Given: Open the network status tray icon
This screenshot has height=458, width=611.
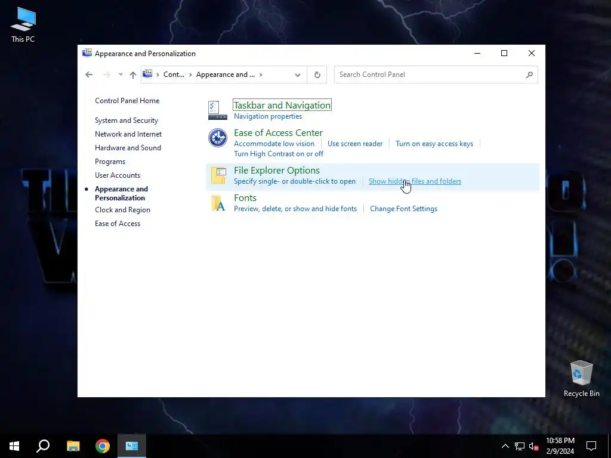Looking at the screenshot, I should click(520, 446).
